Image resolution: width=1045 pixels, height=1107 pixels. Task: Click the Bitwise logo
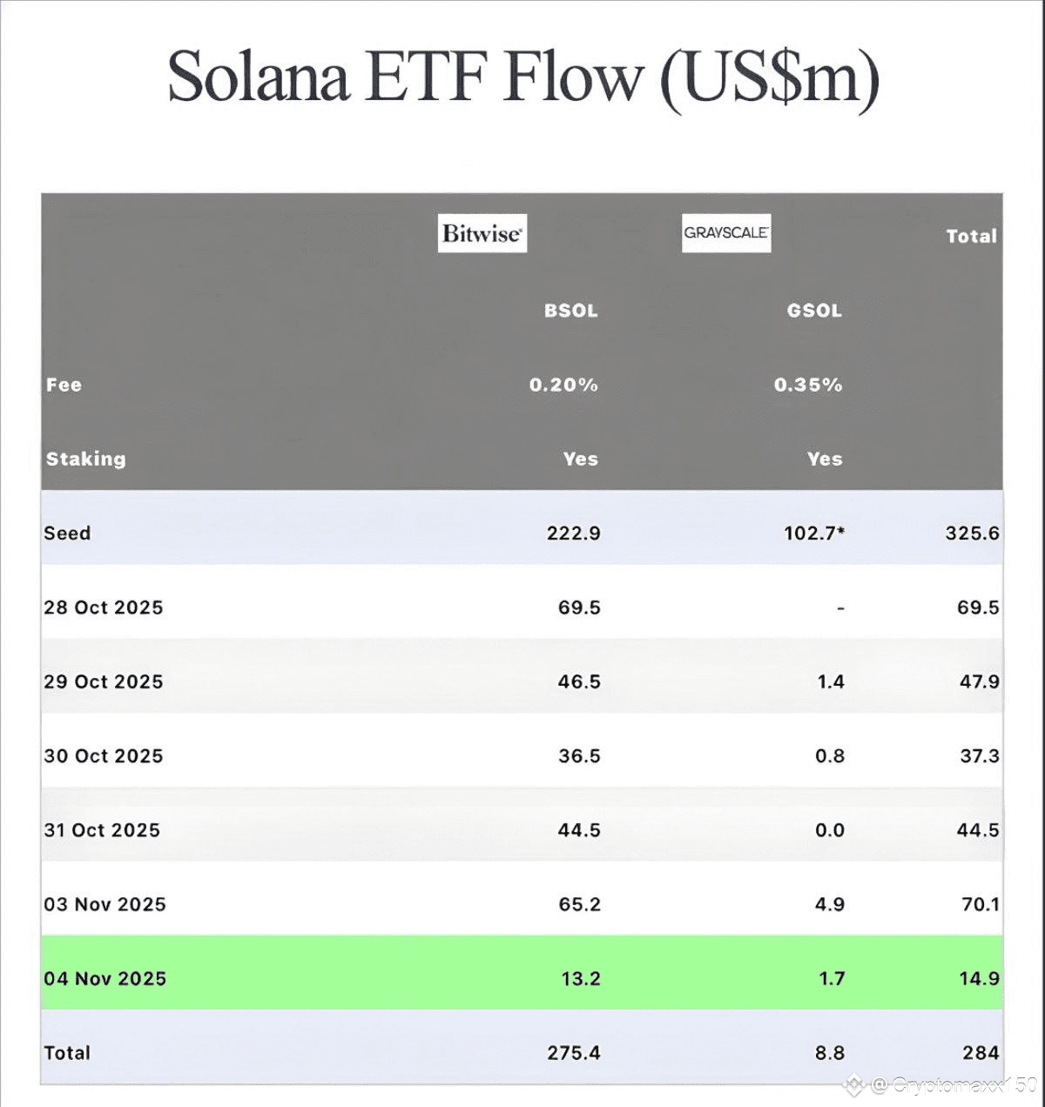(482, 233)
